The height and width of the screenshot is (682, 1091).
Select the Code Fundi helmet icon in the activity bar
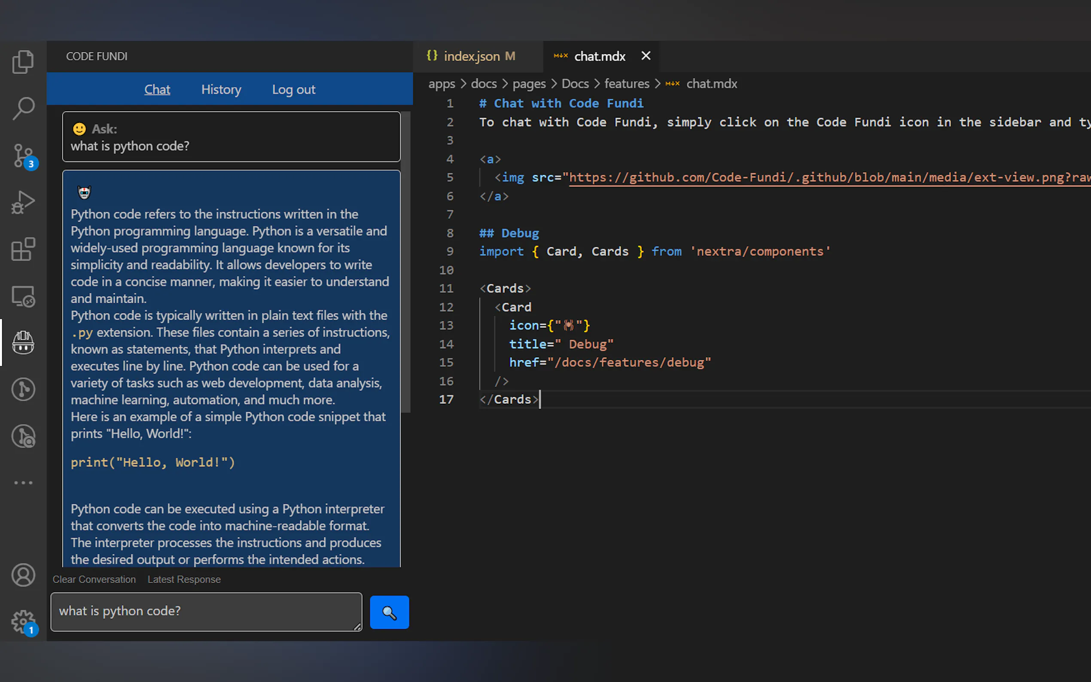click(23, 343)
